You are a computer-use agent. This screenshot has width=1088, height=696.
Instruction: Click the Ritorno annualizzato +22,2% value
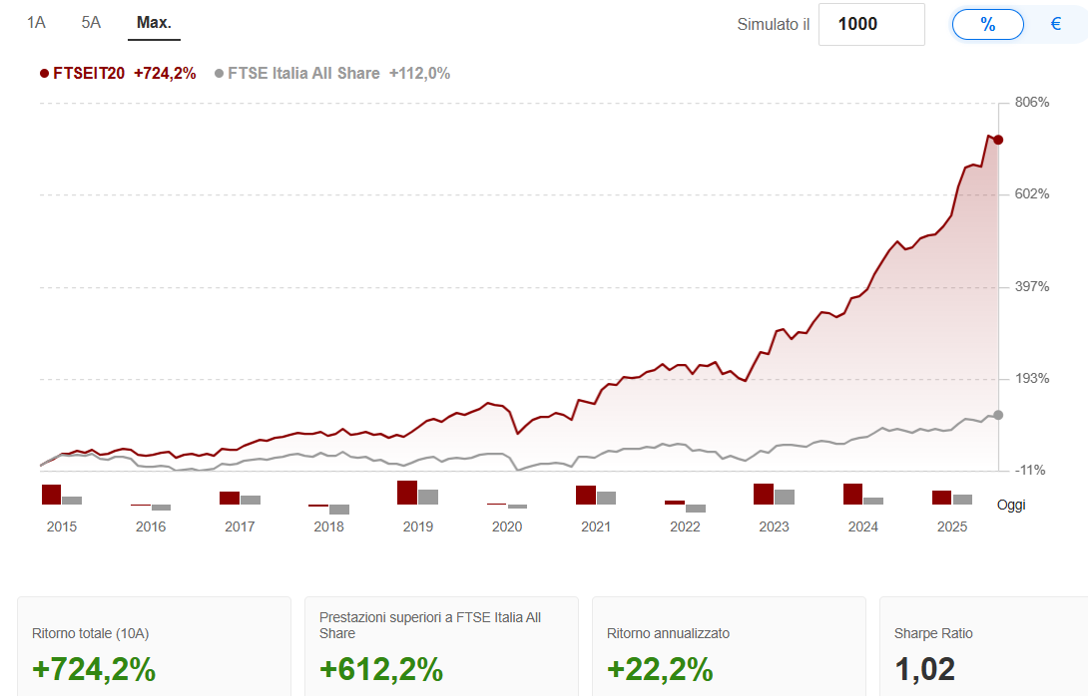pos(660,670)
